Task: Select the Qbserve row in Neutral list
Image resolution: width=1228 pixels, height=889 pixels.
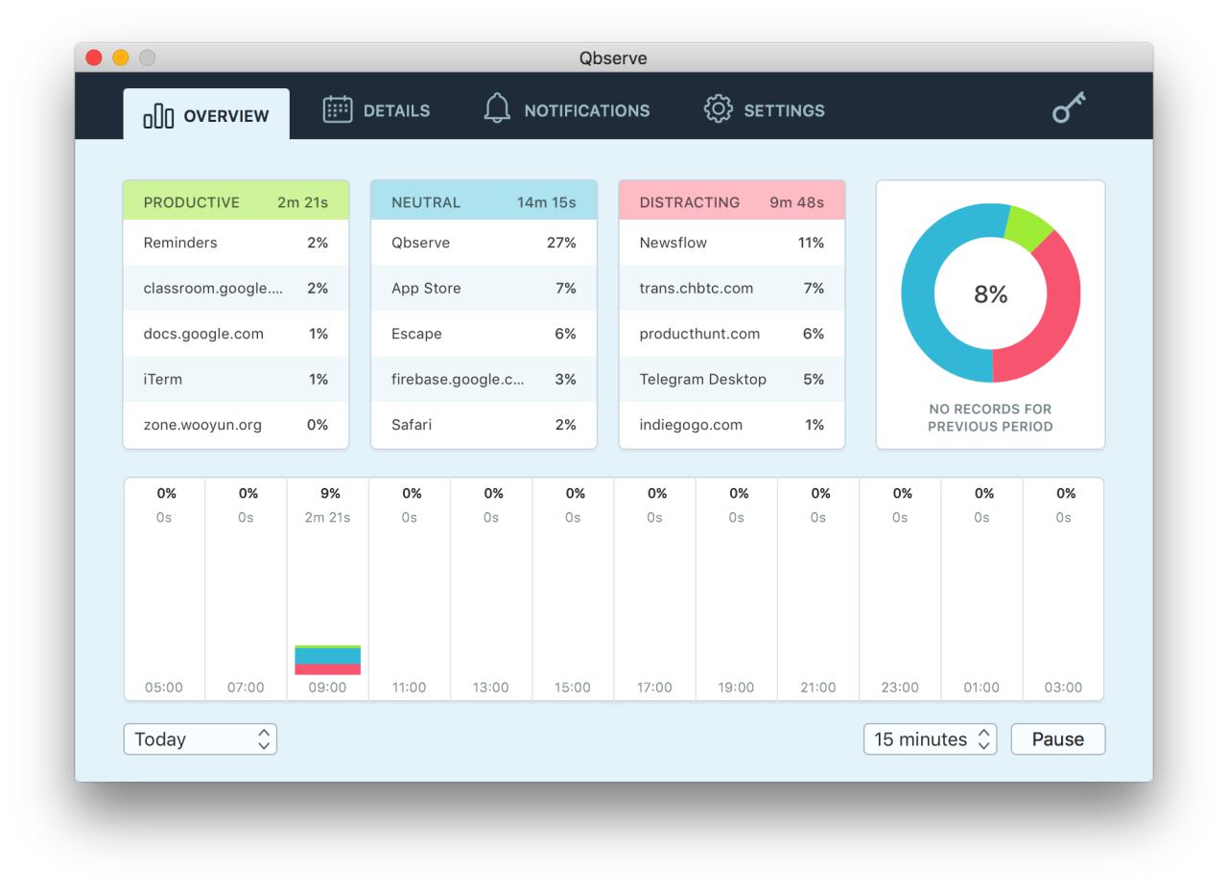Action: pos(484,243)
